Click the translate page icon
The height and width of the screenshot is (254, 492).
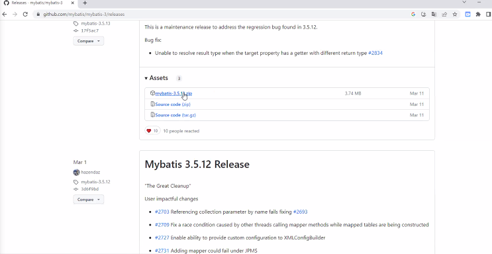[434, 14]
